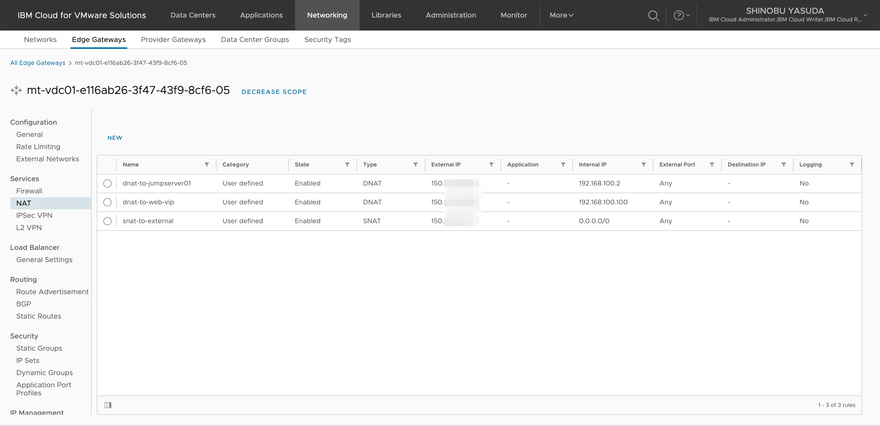Click the NEW rule button
The height and width of the screenshot is (426, 880).
coord(115,138)
